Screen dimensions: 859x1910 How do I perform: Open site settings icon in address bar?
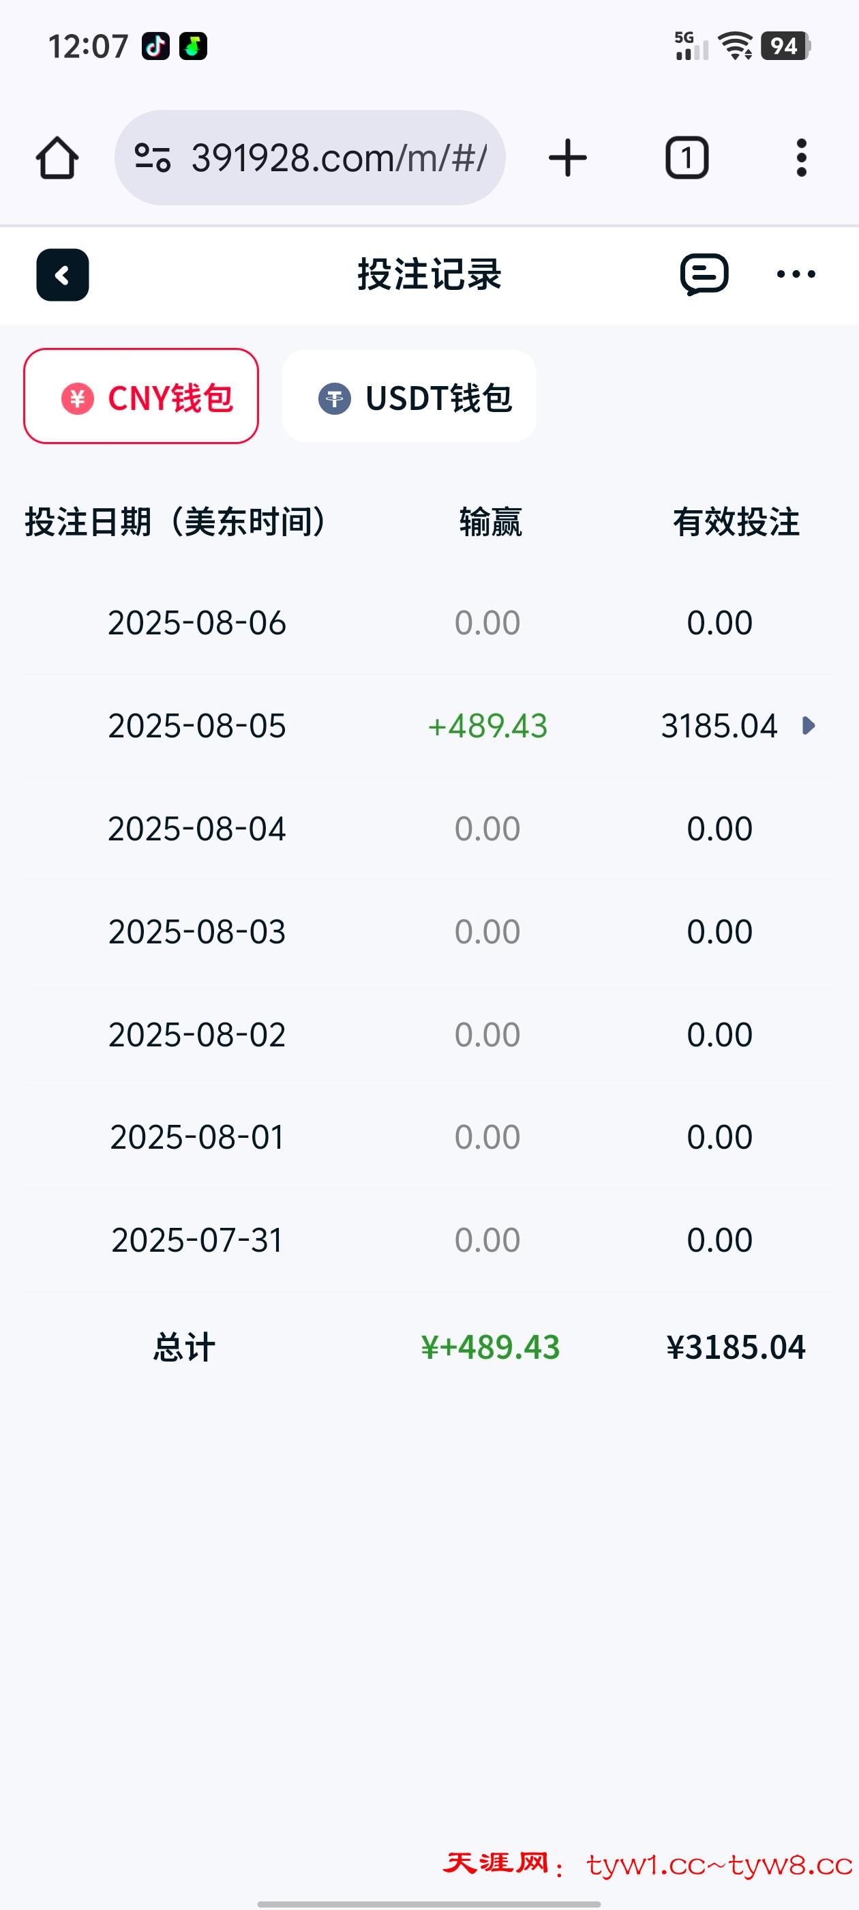click(x=153, y=158)
